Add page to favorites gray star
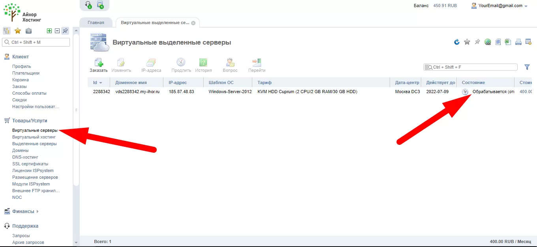 [x=467, y=42]
